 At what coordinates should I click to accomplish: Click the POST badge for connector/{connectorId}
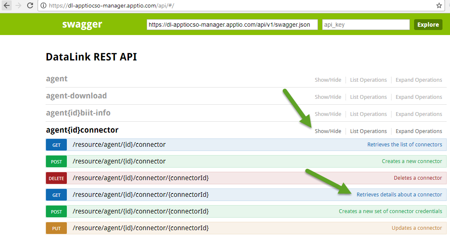click(56, 212)
